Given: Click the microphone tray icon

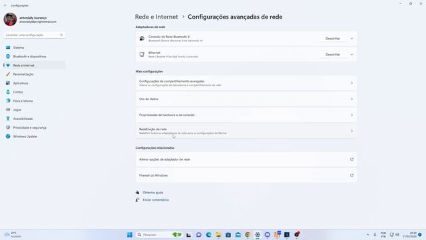Looking at the screenshot, I should 375,235.
